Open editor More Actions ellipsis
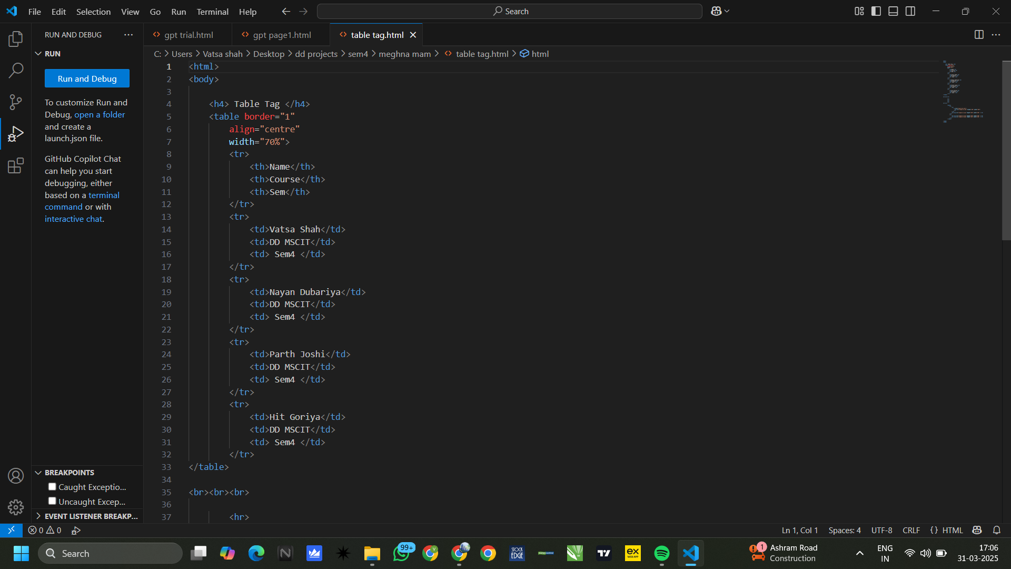 click(996, 35)
